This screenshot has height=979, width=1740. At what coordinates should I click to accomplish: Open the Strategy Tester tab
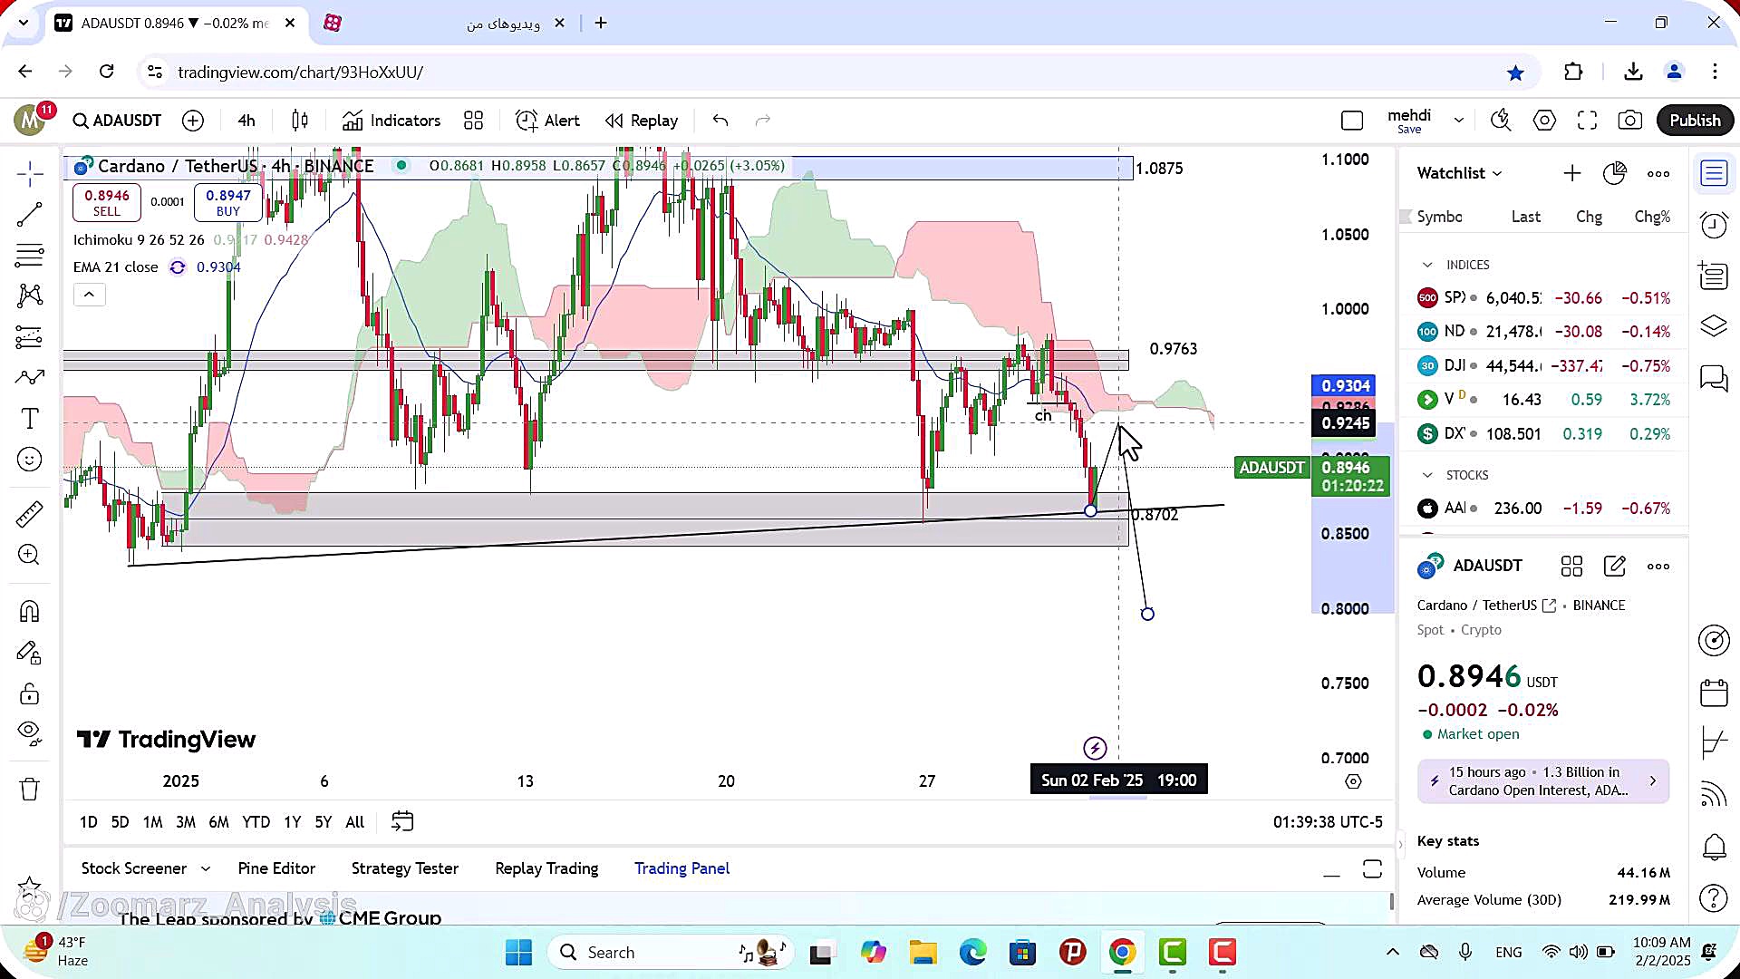pyautogui.click(x=405, y=868)
